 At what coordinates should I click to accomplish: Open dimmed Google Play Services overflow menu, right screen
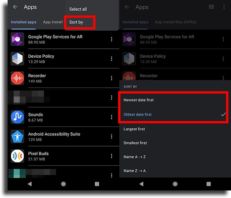pyautogui.click(x=223, y=39)
